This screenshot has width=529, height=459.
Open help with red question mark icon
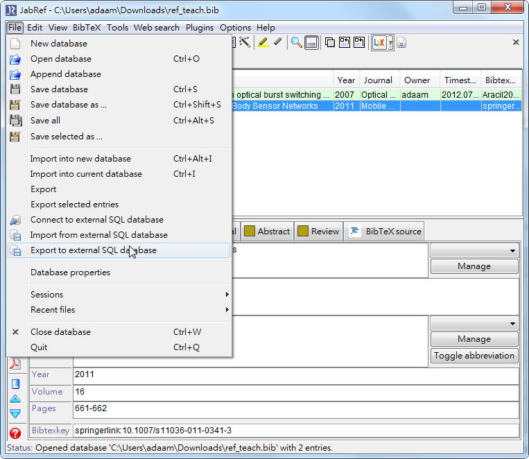(15, 433)
